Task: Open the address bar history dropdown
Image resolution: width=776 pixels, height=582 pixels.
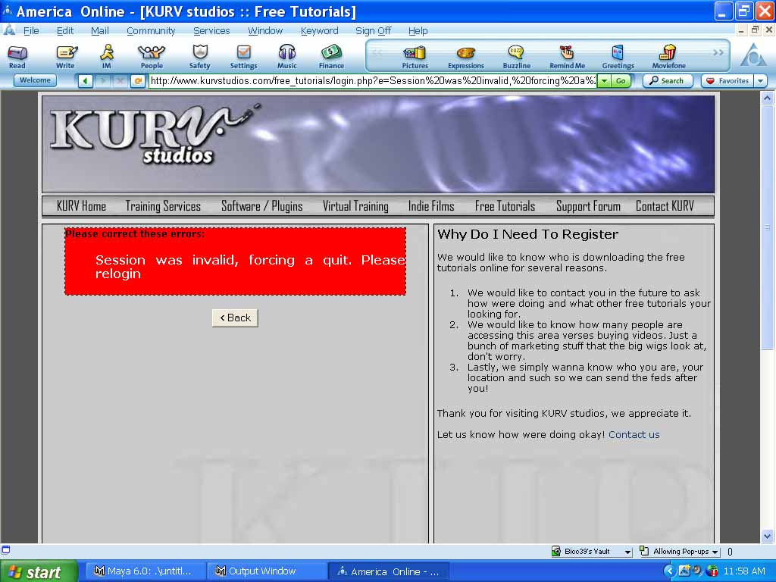Action: click(x=604, y=81)
